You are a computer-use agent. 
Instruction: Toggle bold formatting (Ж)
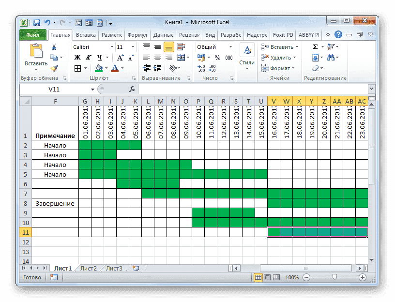pos(76,58)
